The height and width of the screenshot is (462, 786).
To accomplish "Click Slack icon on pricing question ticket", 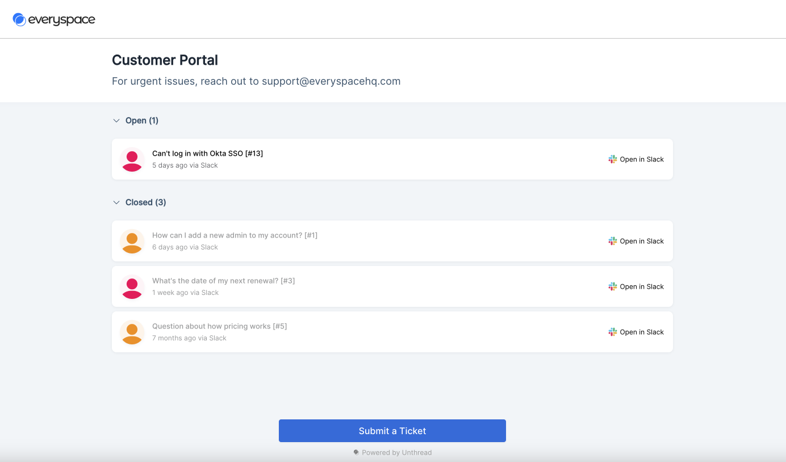I will point(612,332).
